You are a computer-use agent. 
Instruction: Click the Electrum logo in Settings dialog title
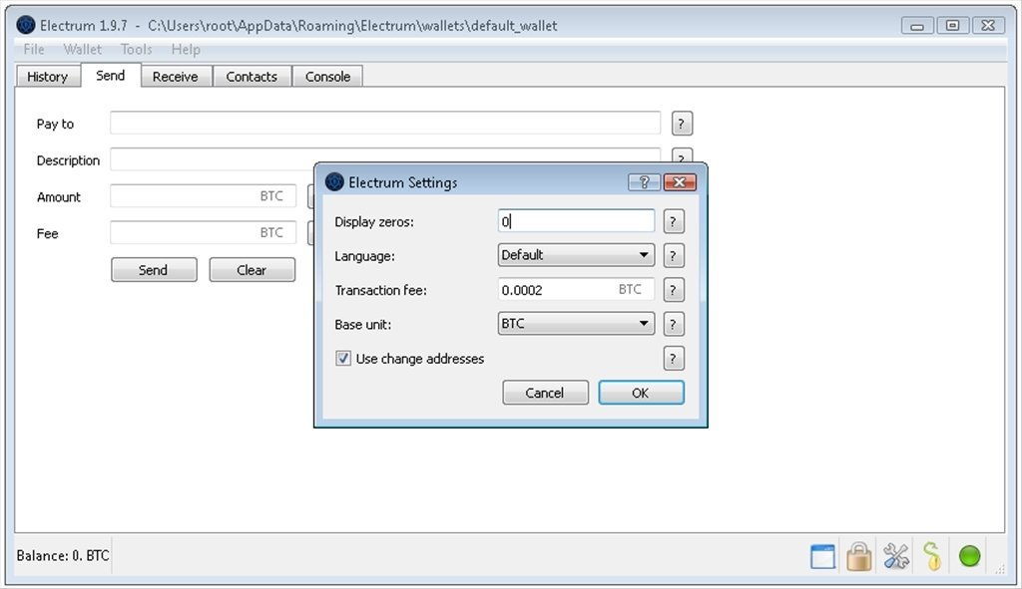(x=334, y=182)
